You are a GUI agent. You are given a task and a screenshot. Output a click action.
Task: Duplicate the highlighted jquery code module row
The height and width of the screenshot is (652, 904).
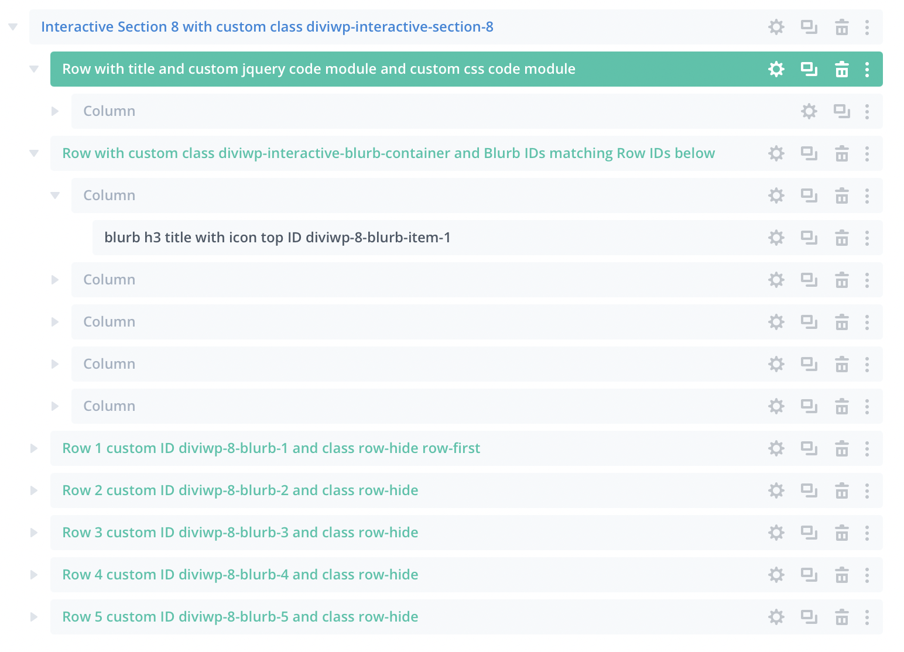pyautogui.click(x=809, y=69)
